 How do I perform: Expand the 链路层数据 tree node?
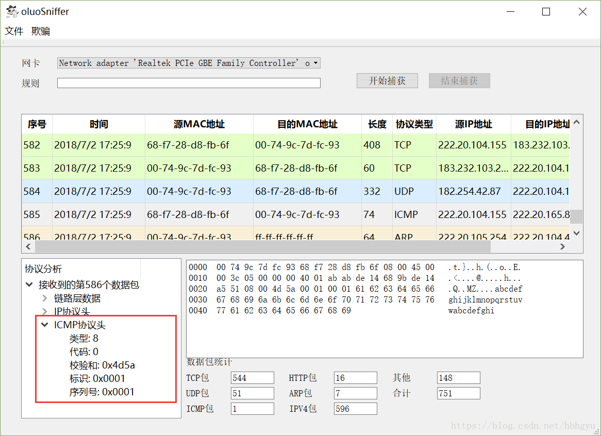click(x=45, y=298)
